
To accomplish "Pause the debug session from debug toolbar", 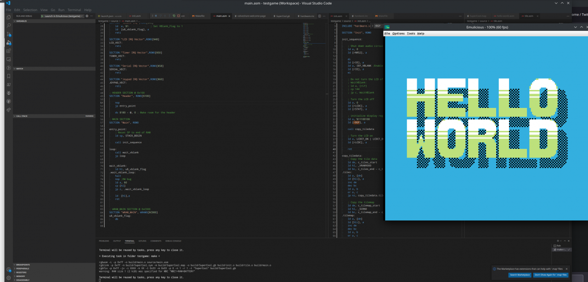I will [155, 16].
